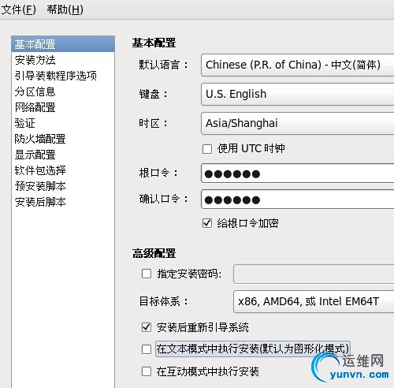Toggle 安装后重新引导系统 checkbox
Screen dimensions: 394x388
point(147,327)
